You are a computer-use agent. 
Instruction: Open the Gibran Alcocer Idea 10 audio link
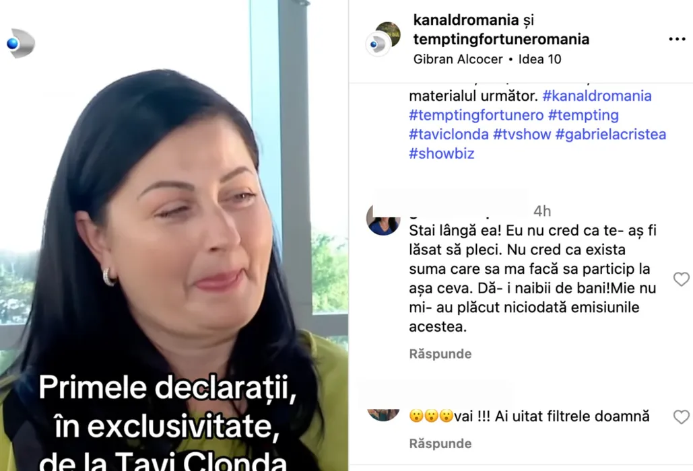(x=487, y=59)
